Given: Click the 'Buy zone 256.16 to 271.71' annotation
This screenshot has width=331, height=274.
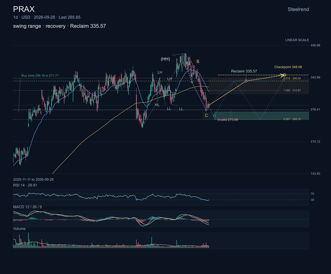Looking at the screenshot, I should [40, 75].
